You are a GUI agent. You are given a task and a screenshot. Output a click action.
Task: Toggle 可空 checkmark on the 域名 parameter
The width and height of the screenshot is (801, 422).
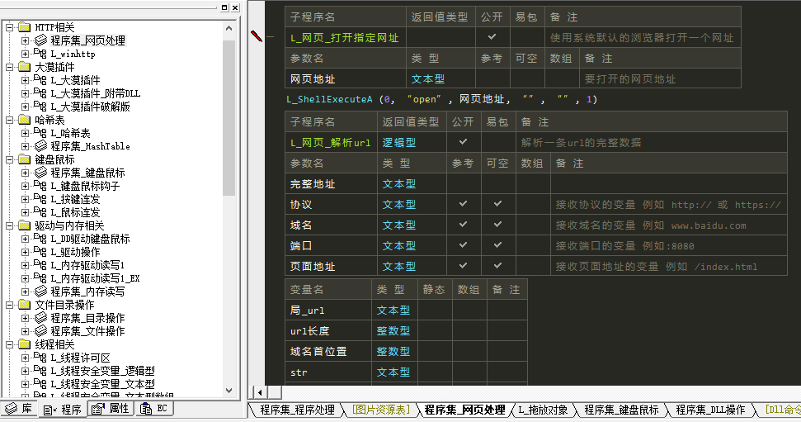pyautogui.click(x=497, y=224)
